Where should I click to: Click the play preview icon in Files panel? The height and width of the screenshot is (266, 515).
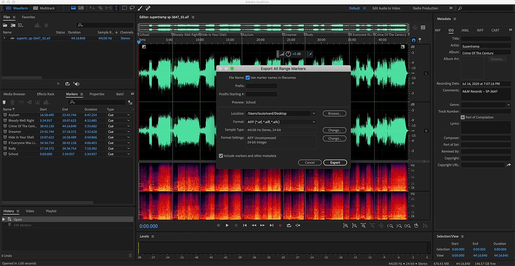[x=59, y=84]
